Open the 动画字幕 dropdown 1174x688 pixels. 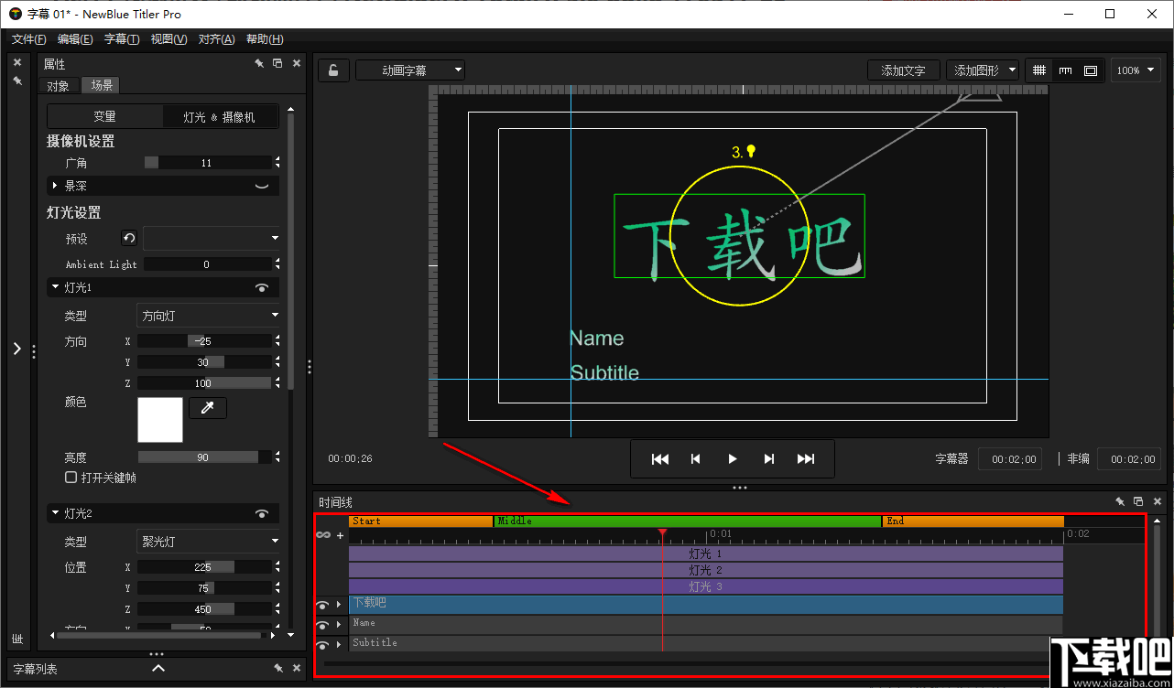pyautogui.click(x=409, y=69)
